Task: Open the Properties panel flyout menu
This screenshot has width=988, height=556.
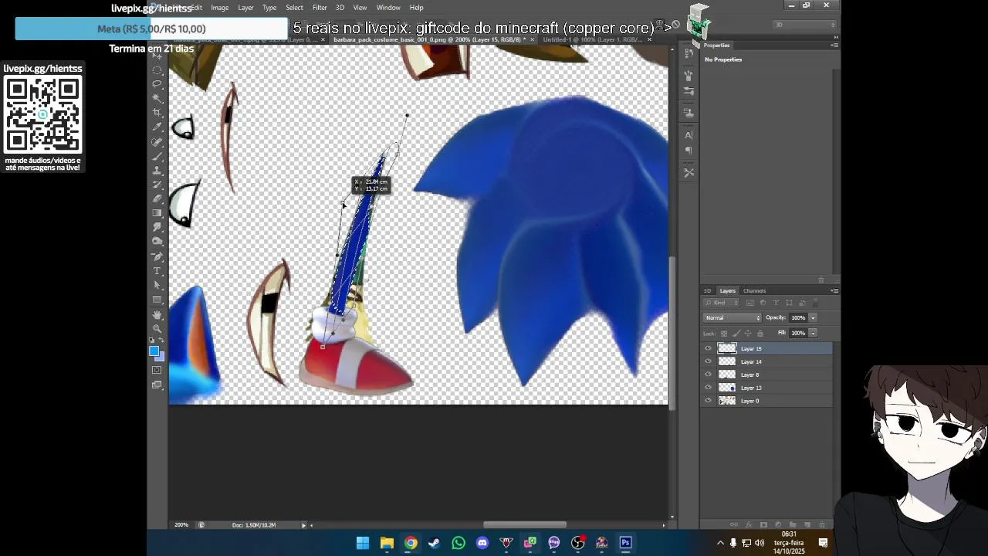Action: (x=834, y=46)
